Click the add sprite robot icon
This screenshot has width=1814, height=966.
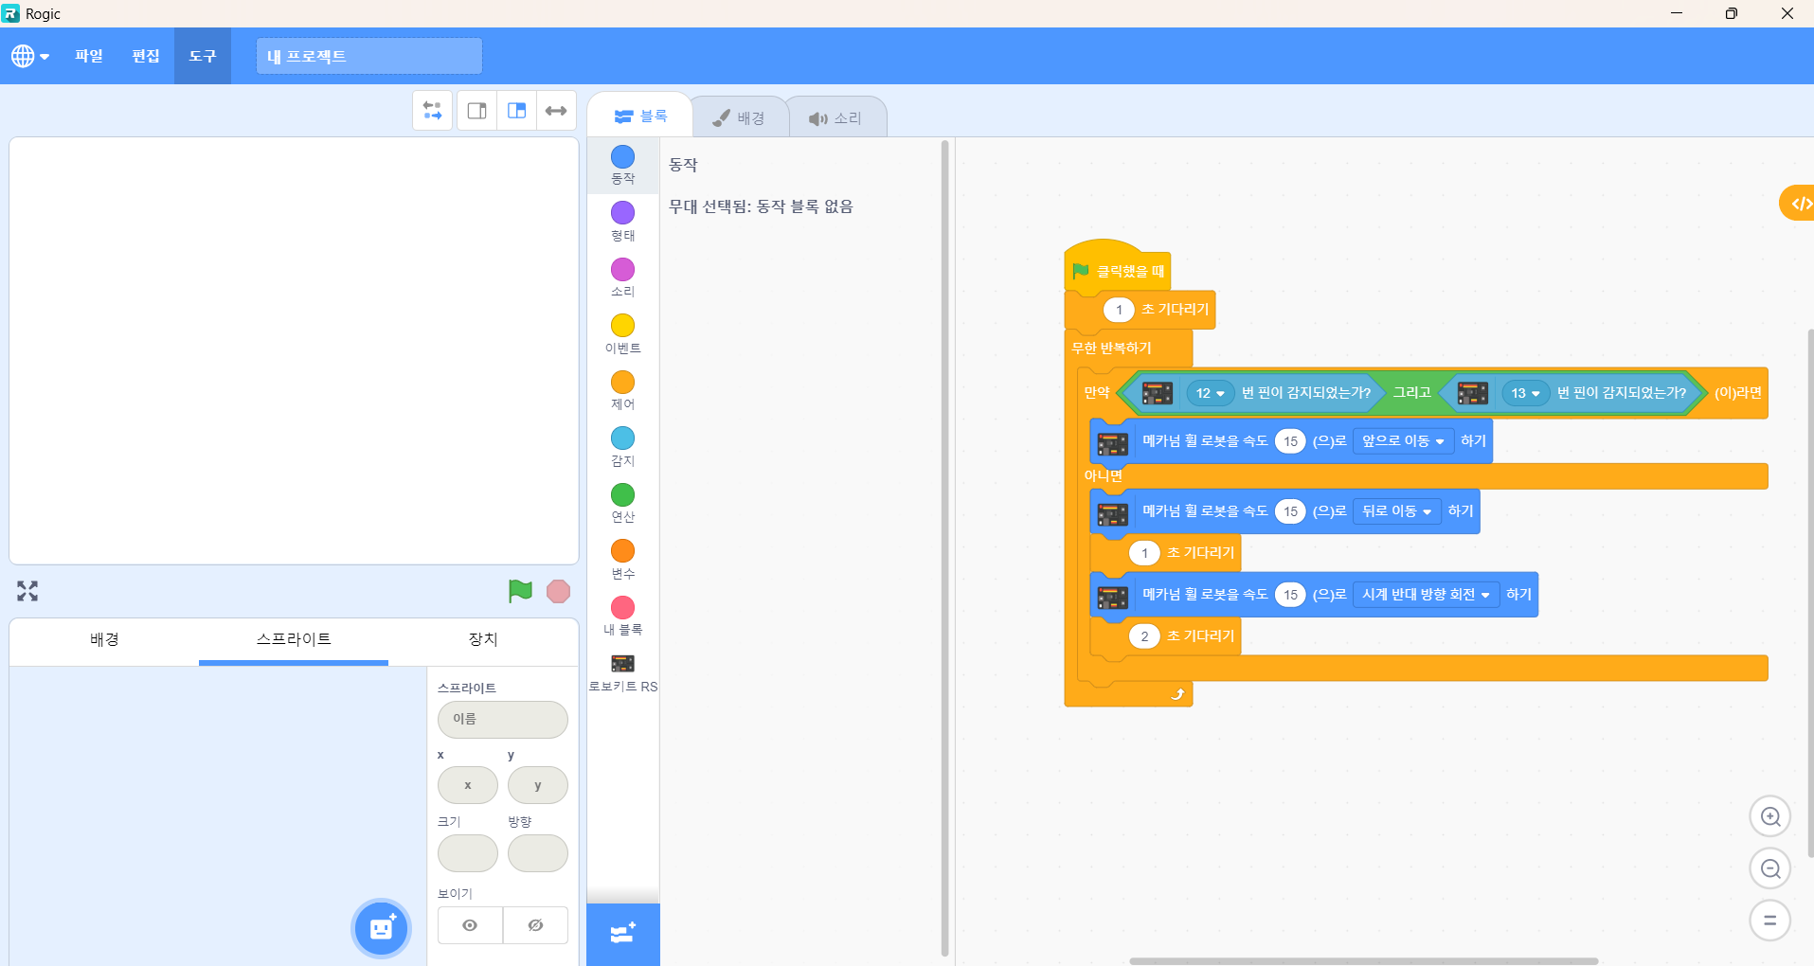click(382, 928)
